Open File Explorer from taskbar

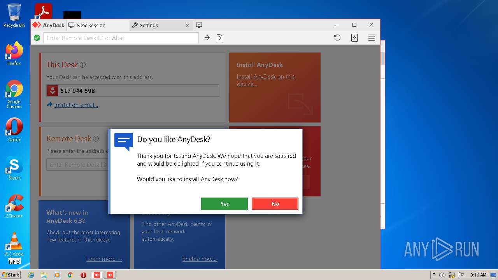(44, 275)
